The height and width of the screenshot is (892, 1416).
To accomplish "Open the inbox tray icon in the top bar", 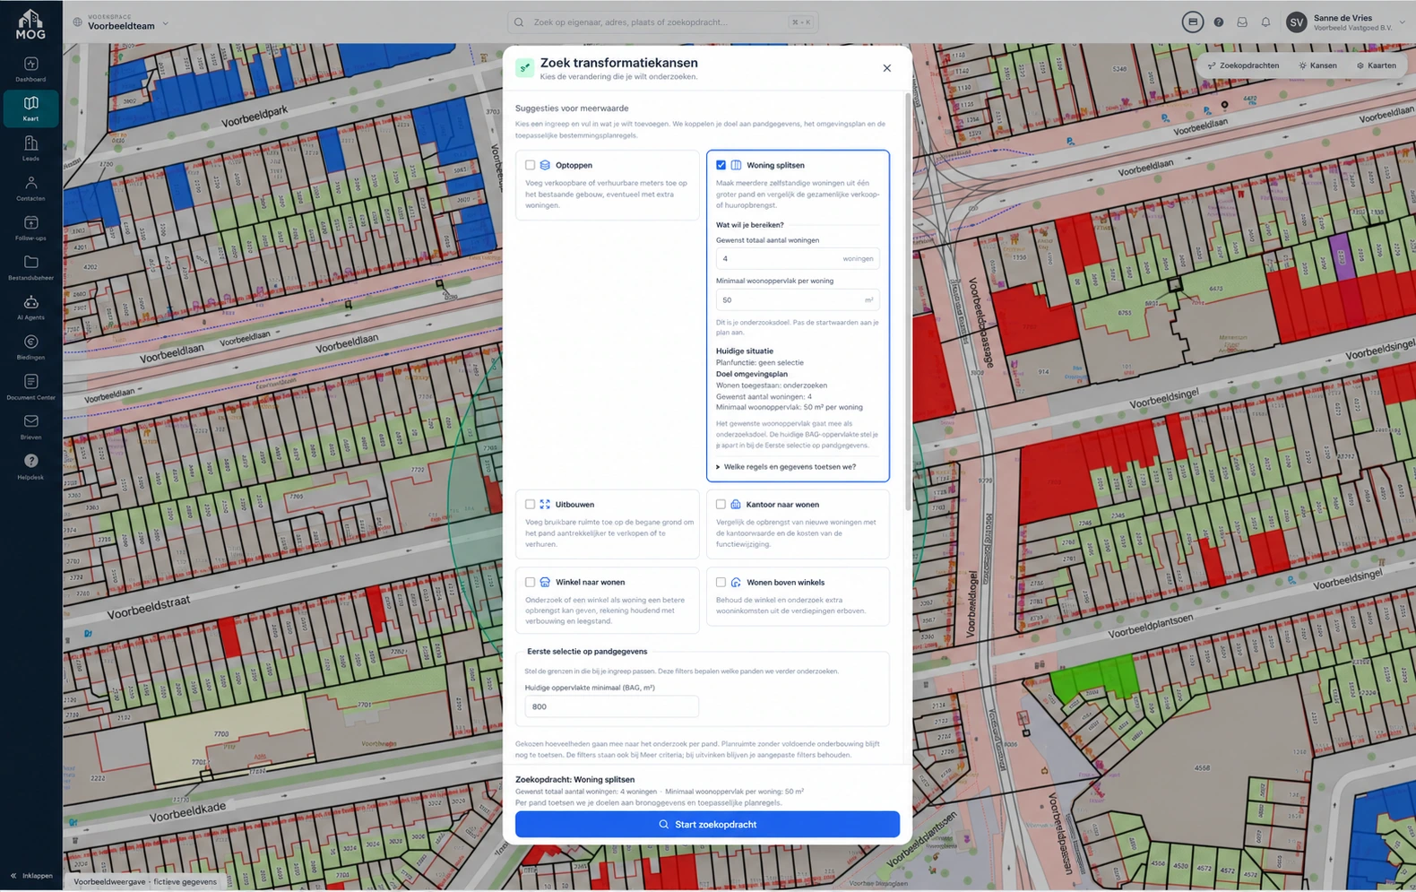I will coord(1242,22).
